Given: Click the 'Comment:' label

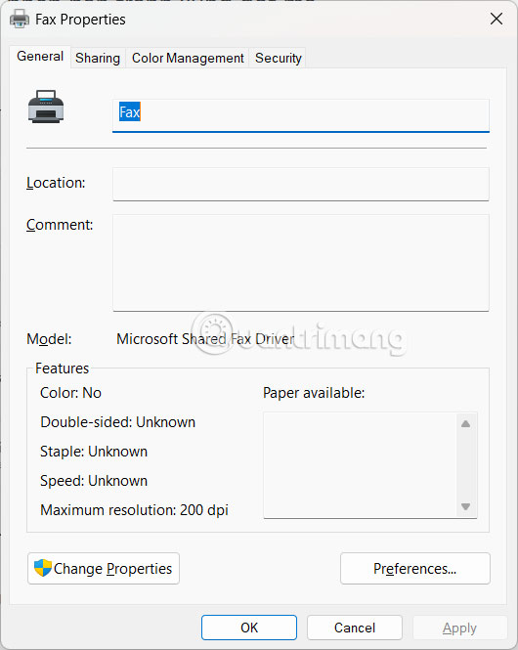Looking at the screenshot, I should pos(60,225).
